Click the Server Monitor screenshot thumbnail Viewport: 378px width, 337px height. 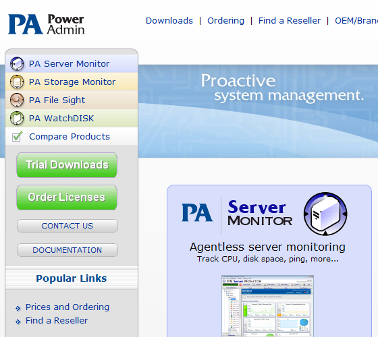267,306
